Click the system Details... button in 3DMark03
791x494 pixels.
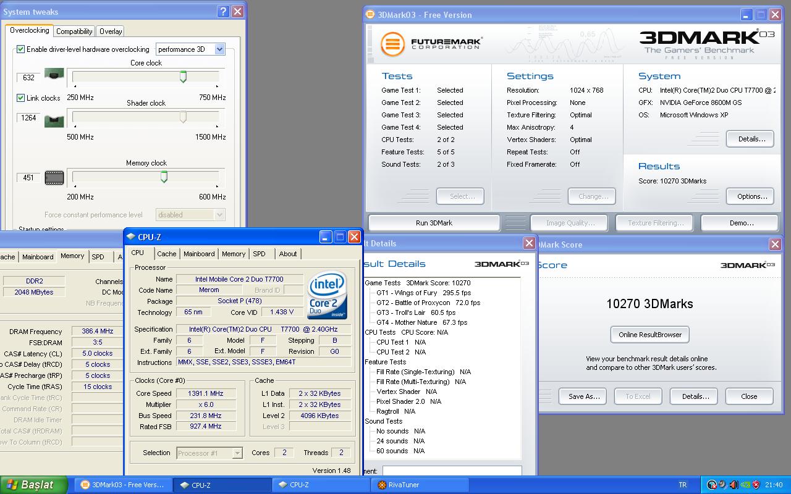point(751,139)
